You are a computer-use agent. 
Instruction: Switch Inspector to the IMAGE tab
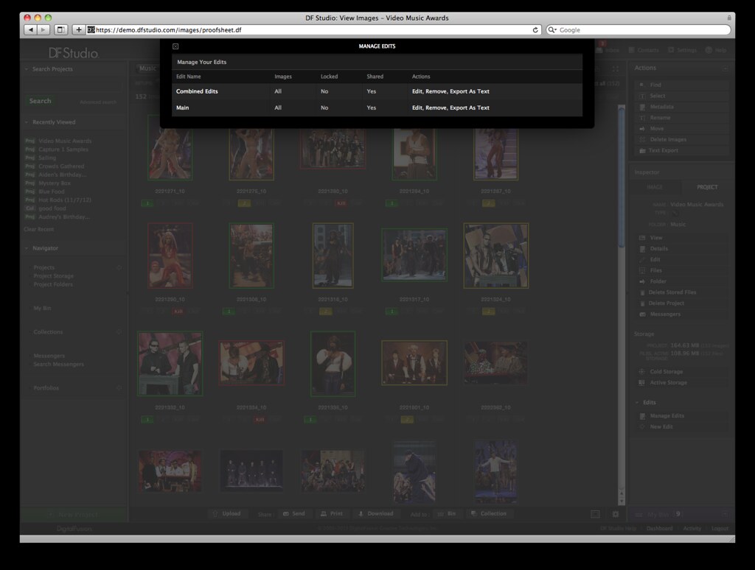[x=655, y=187]
